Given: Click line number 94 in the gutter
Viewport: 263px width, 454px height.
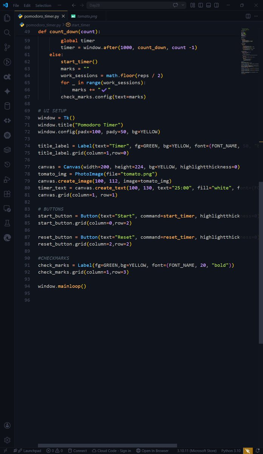Looking at the screenshot, I should tap(27, 286).
